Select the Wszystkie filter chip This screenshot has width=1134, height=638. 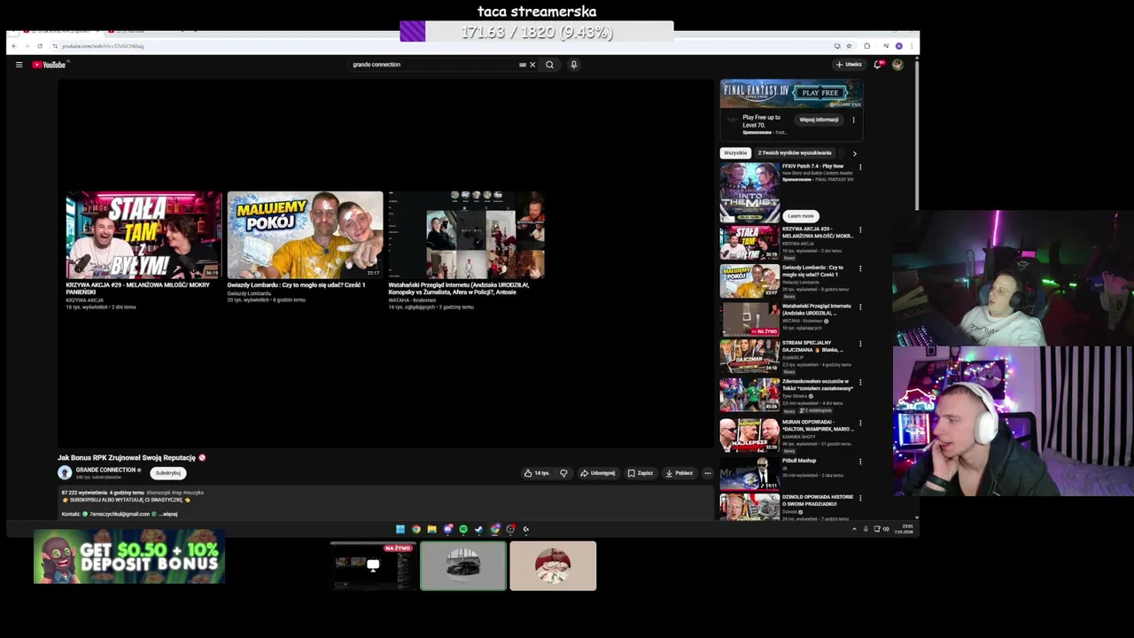click(x=735, y=153)
